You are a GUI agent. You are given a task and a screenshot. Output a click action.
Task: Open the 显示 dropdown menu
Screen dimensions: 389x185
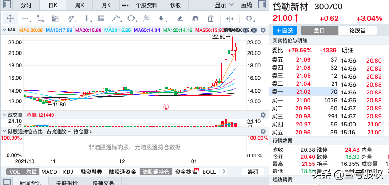click(224, 5)
